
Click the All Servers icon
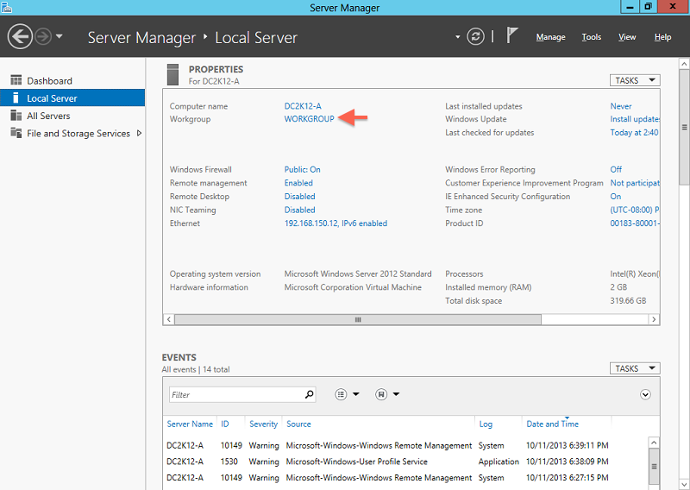(16, 116)
